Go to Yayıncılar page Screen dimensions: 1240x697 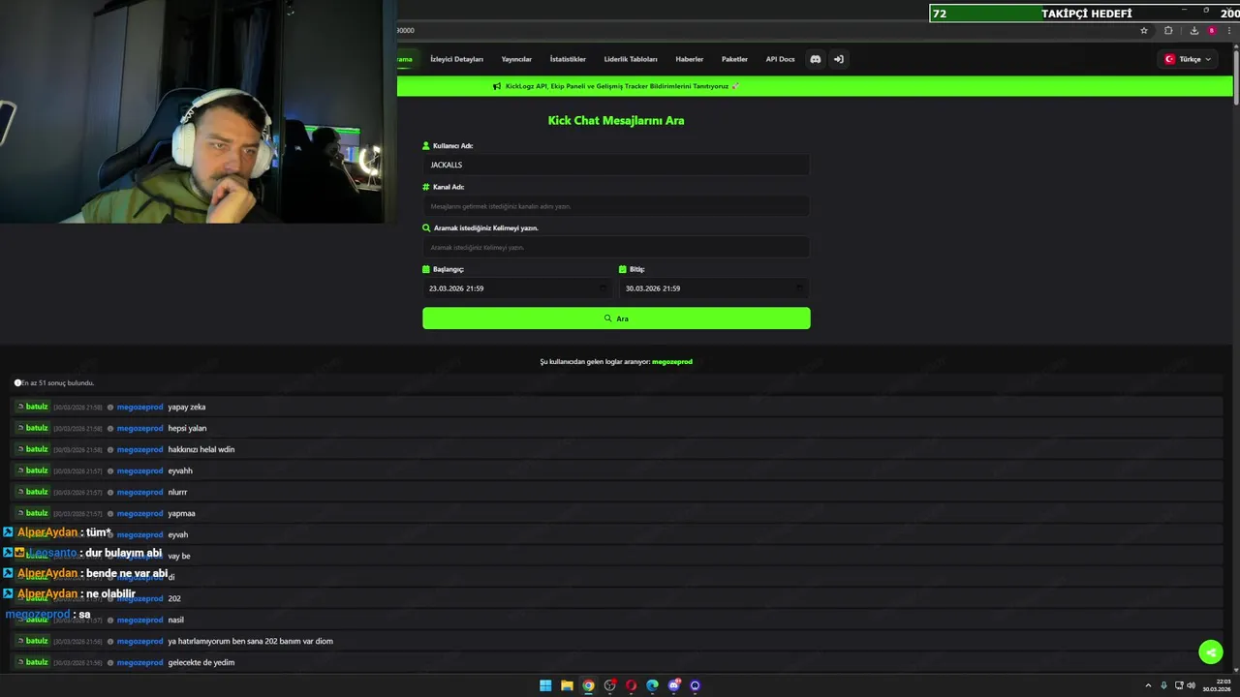(x=516, y=59)
